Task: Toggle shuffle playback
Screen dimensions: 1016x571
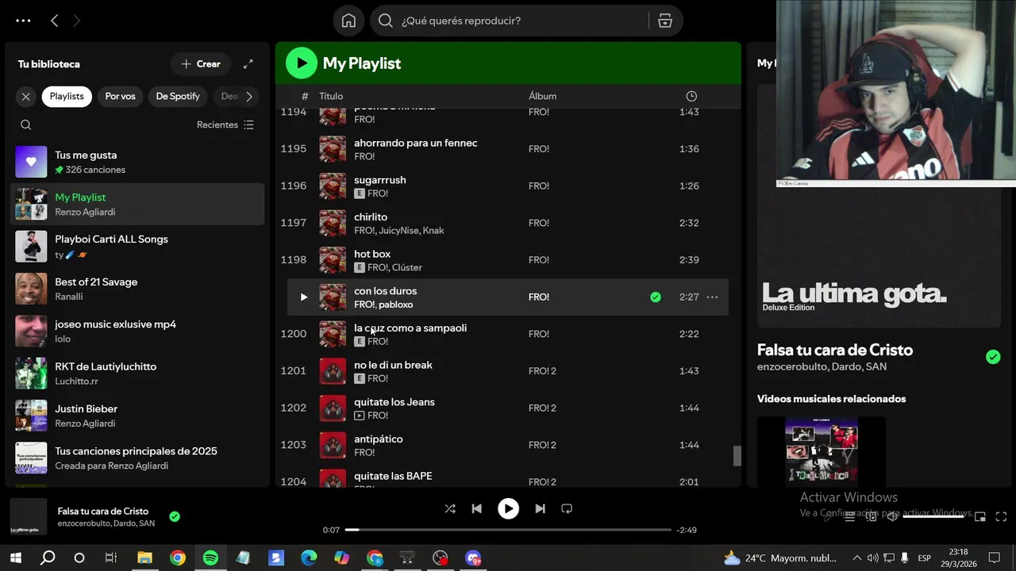Action: [450, 508]
